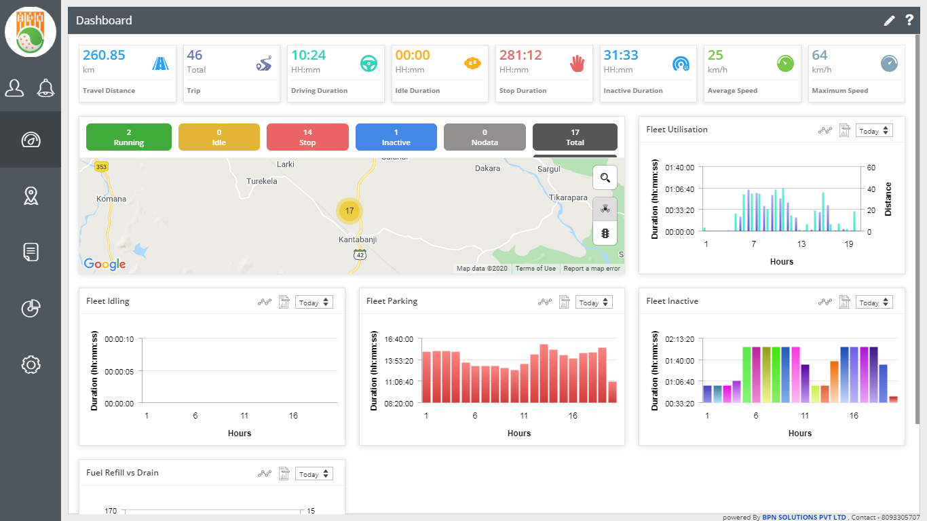Click the Trip route icon

tap(264, 64)
